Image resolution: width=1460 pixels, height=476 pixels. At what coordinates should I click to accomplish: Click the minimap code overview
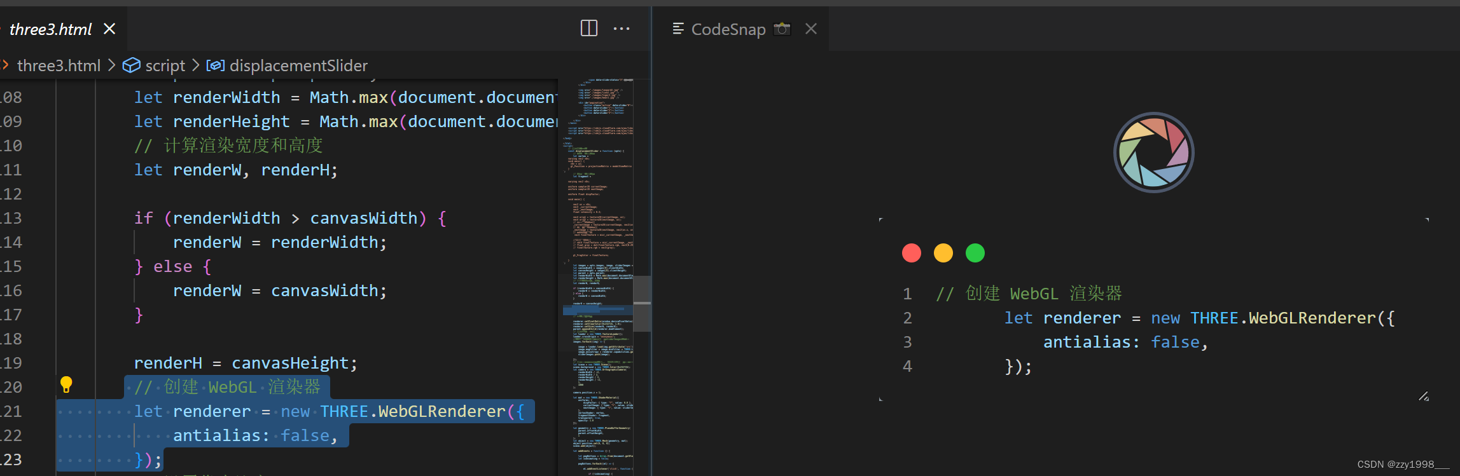point(597,277)
